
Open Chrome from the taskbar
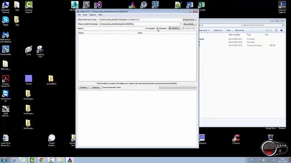[x=41, y=160]
